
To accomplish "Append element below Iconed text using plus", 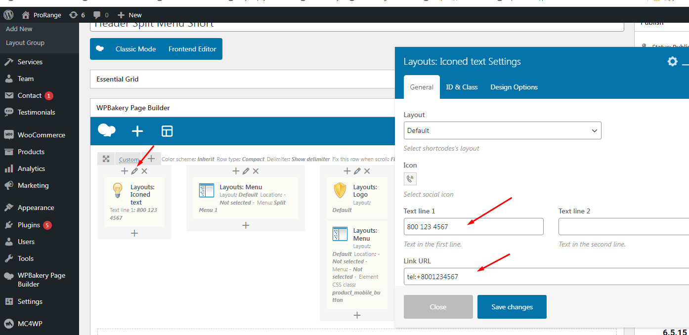I will point(134,233).
